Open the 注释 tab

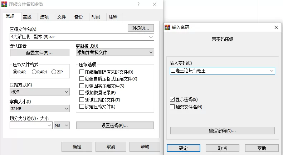113,17
